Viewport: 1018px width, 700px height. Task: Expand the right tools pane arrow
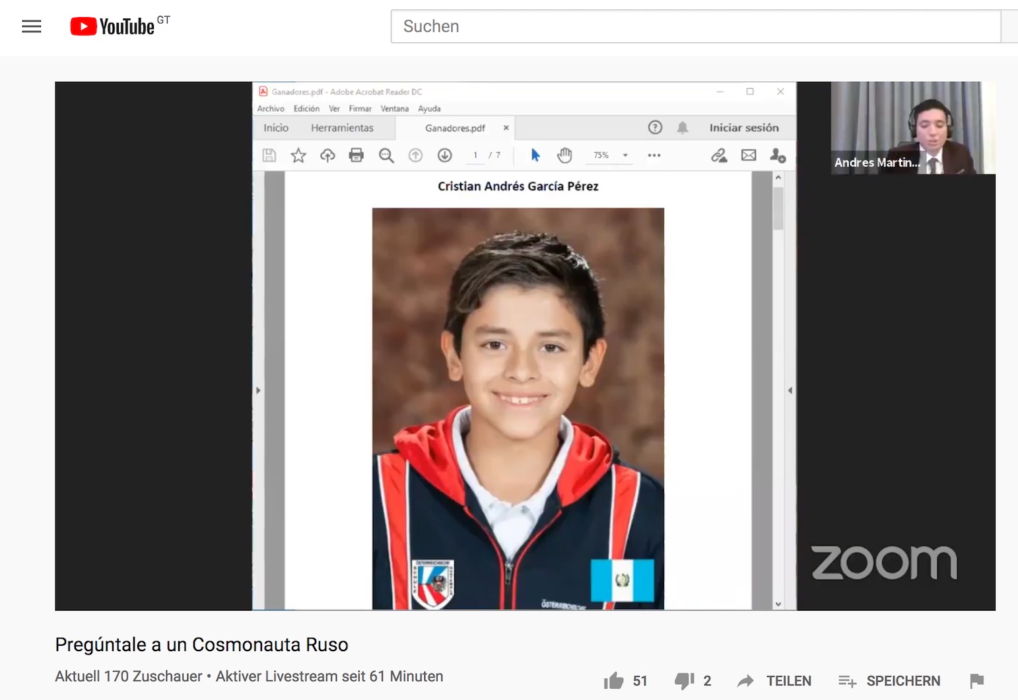[x=790, y=390]
